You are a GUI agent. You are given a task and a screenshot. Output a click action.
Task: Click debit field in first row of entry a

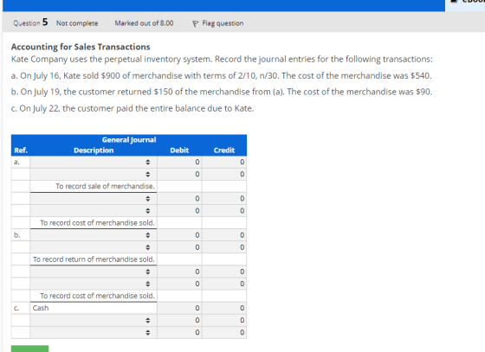tap(179, 162)
